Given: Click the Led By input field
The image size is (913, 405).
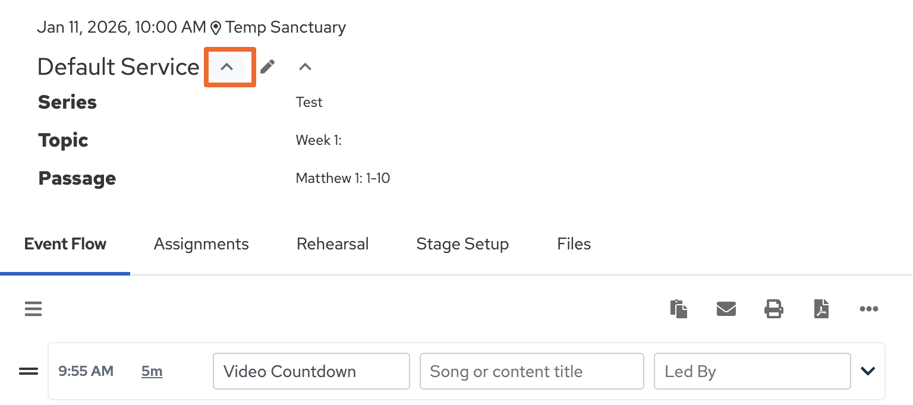Looking at the screenshot, I should click(x=752, y=372).
